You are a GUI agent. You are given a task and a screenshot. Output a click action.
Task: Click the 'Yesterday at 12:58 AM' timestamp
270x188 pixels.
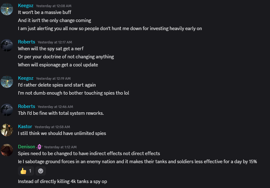52,127
